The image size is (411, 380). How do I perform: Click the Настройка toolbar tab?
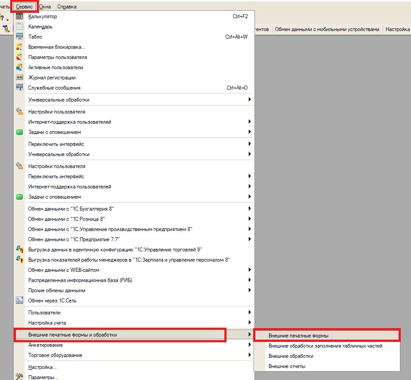point(397,29)
